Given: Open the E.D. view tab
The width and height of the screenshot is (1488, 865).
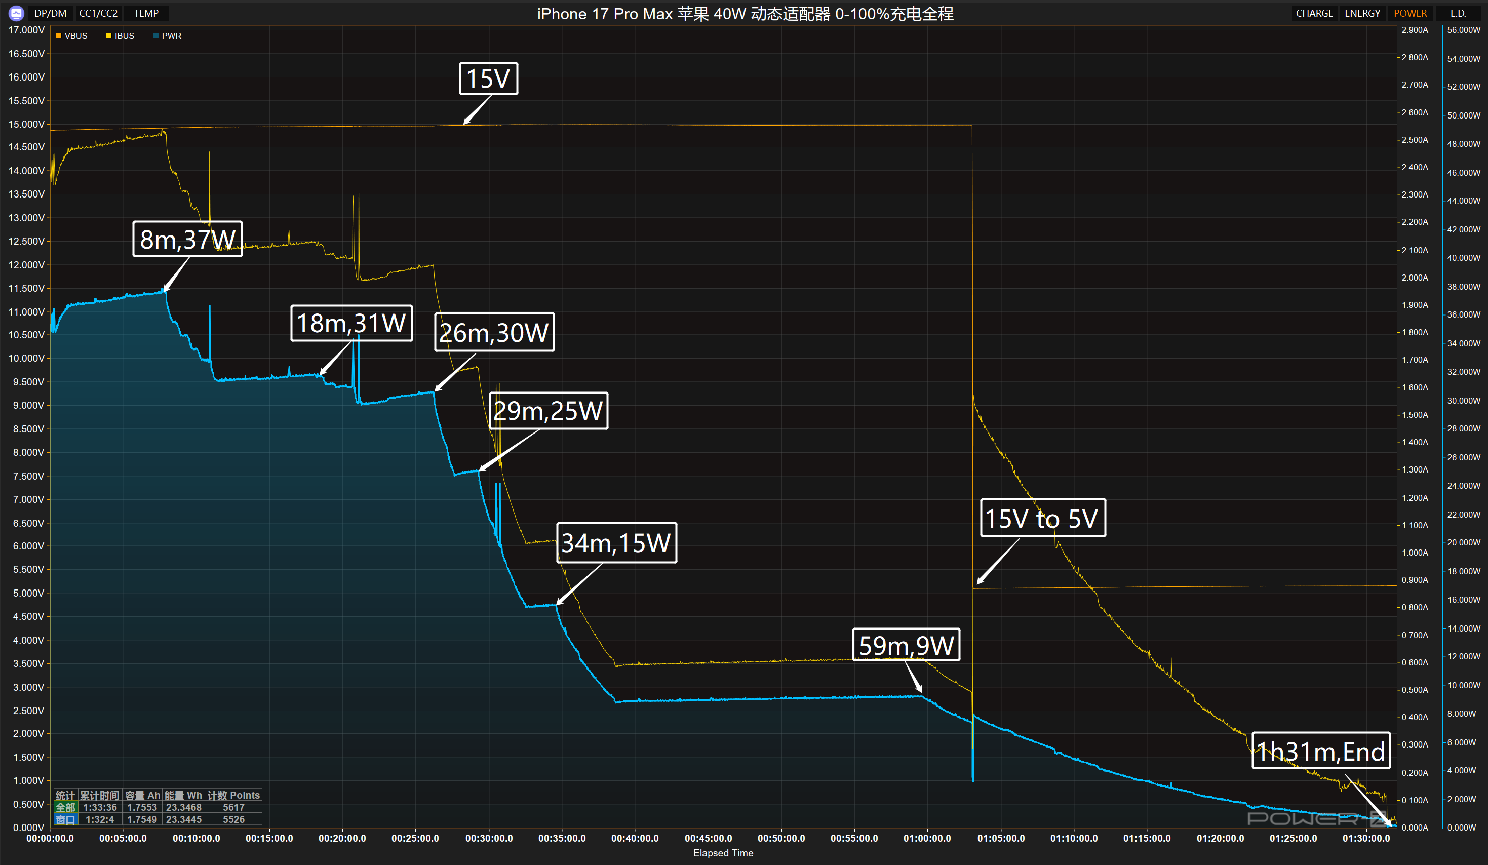Looking at the screenshot, I should pos(1458,13).
